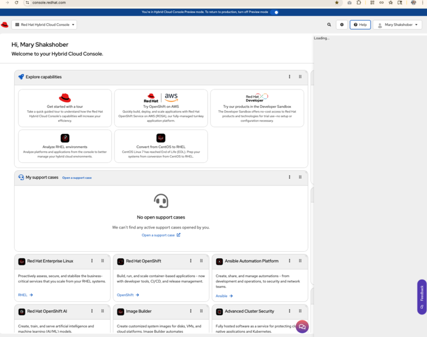Open Try OpenShift on AWS card
Screen dimensions: 427x337
161,108
